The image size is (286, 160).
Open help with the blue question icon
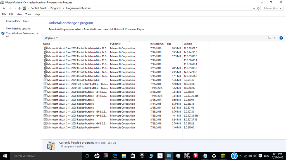(281, 38)
